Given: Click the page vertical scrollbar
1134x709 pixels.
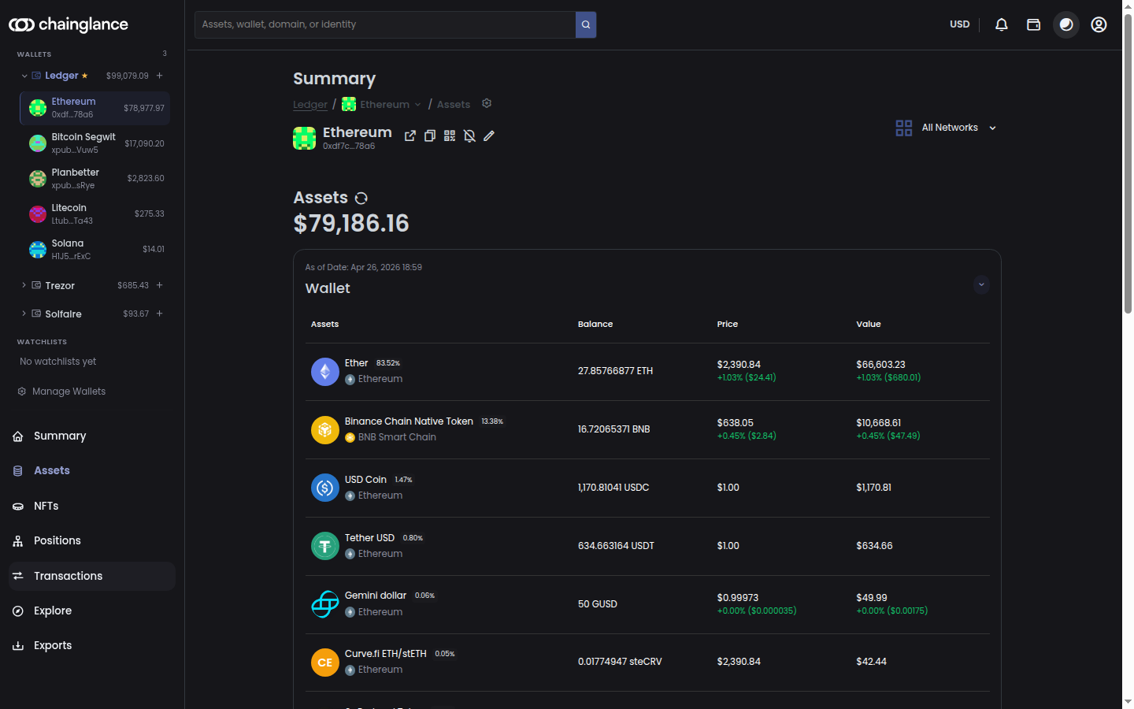Looking at the screenshot, I should pos(1128,165).
